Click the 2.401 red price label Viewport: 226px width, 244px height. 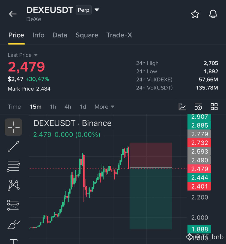[199, 186]
